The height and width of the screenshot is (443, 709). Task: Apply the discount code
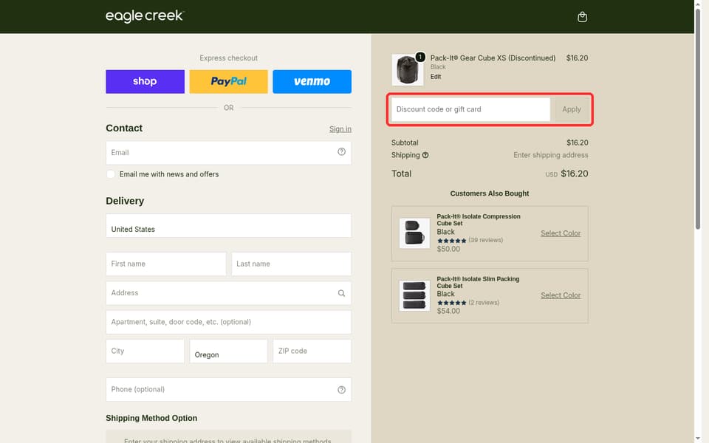point(572,109)
